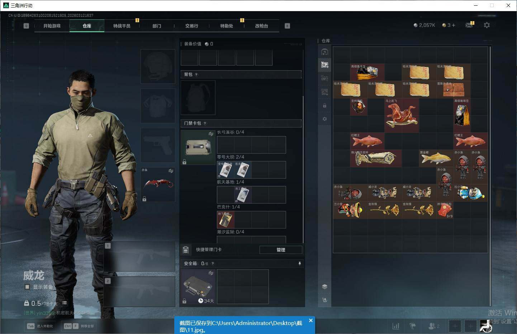Click the empty helmet equipment slot
This screenshot has width=517, height=334.
158,67
